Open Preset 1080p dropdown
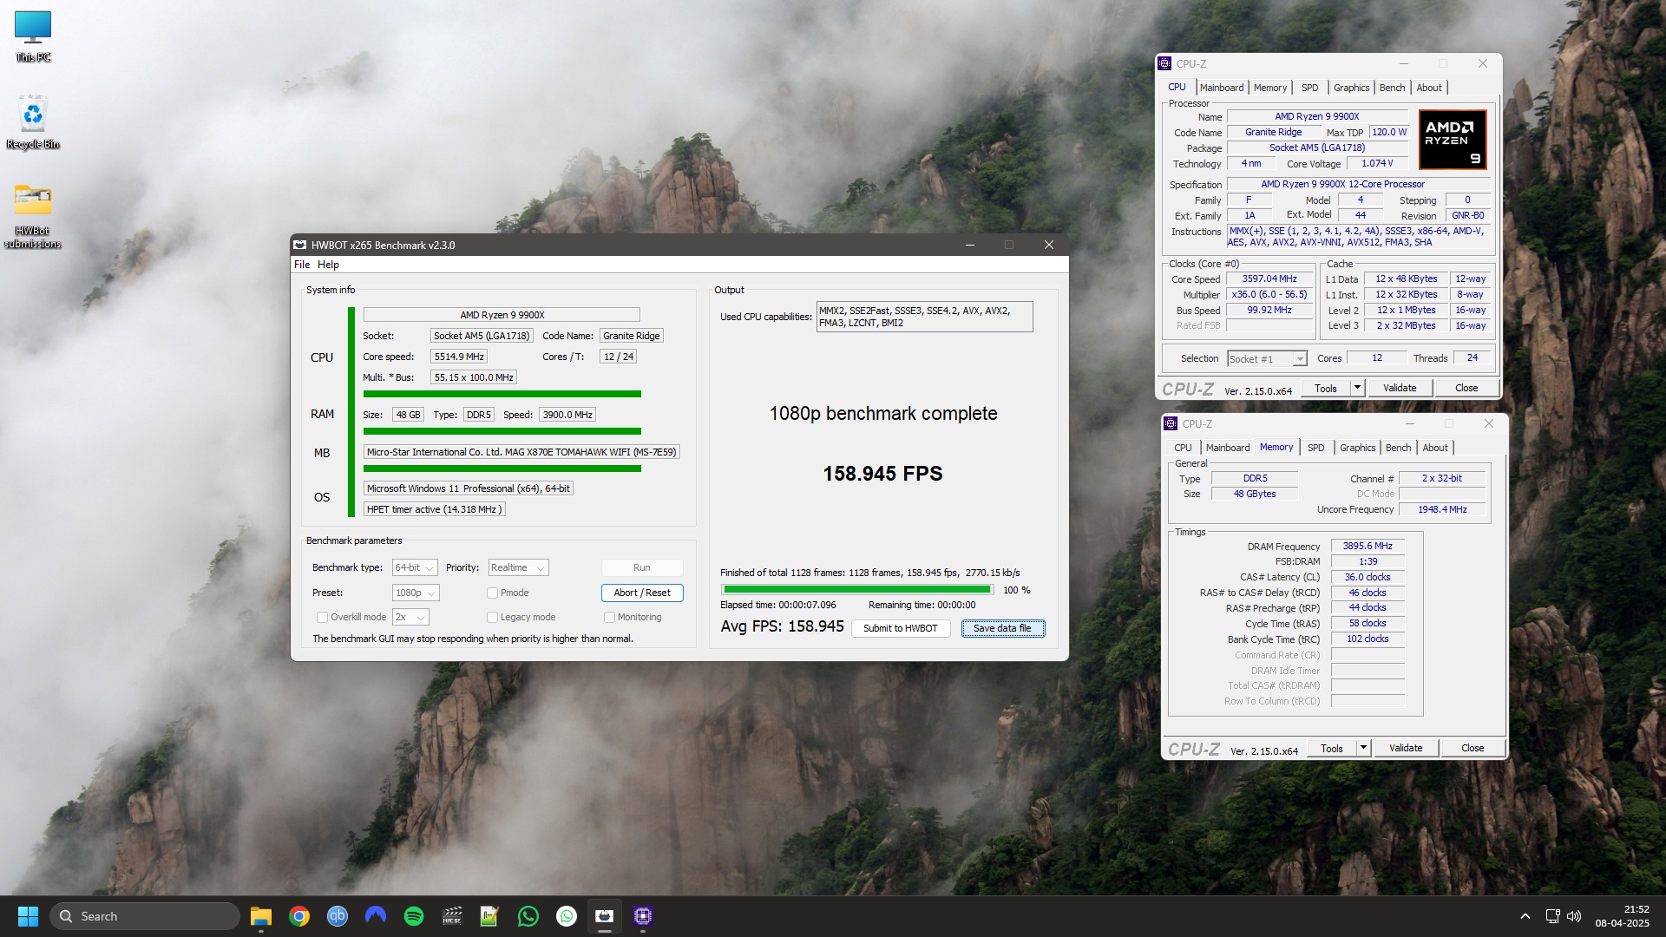The width and height of the screenshot is (1666, 937). pyautogui.click(x=416, y=593)
